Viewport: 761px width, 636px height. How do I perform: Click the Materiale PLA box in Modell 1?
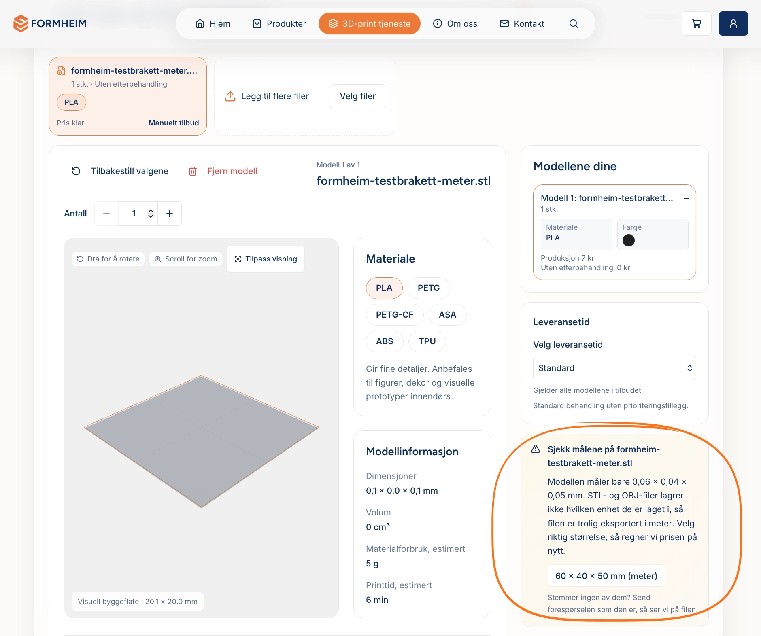[x=576, y=235]
